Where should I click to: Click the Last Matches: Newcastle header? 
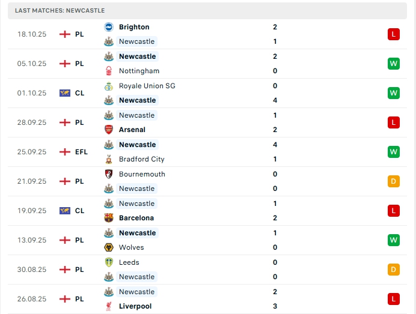tap(60, 11)
